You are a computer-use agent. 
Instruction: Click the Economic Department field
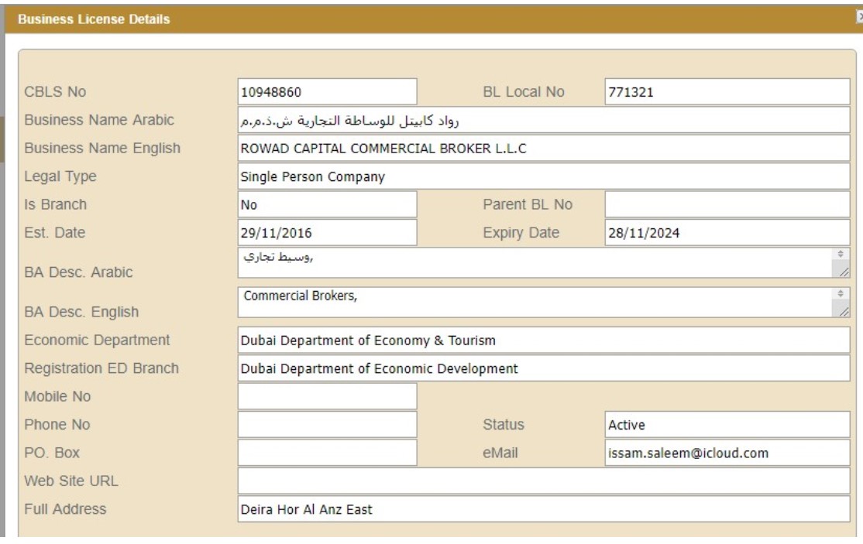[x=544, y=340]
